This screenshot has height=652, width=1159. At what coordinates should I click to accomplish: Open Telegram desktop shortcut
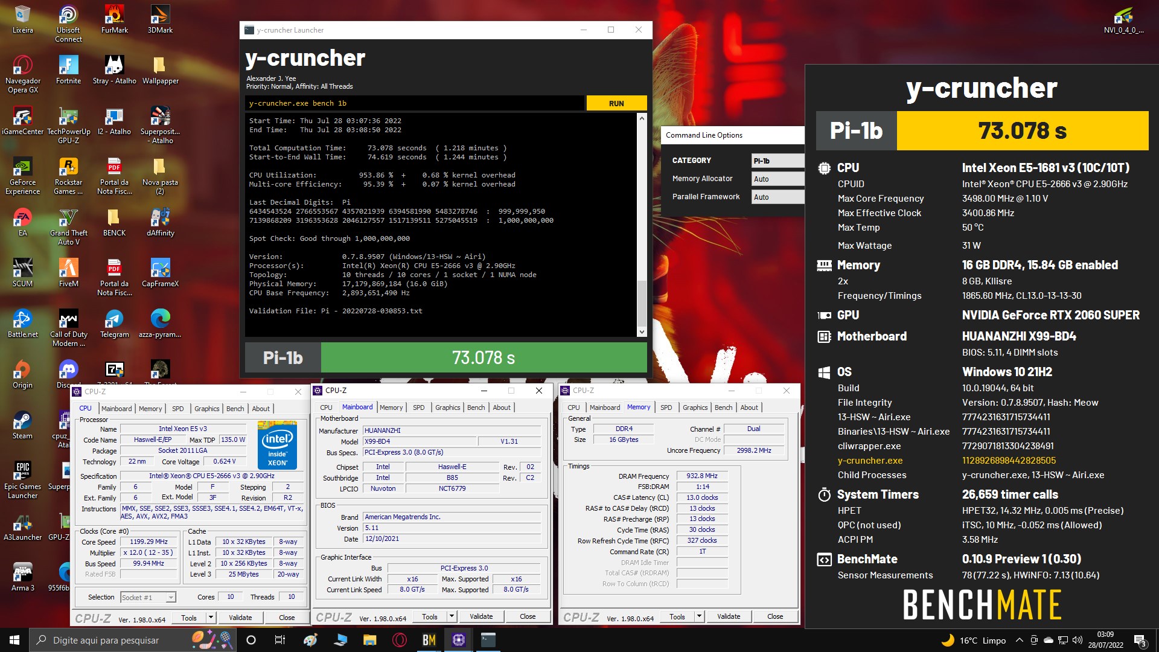[114, 324]
